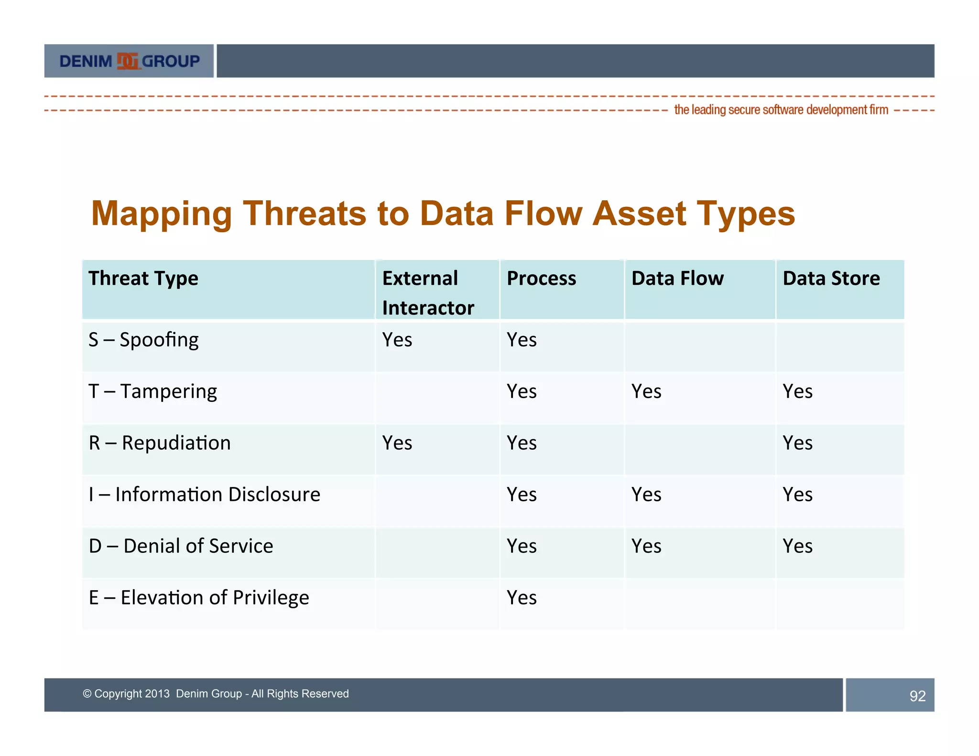Click the Denim Group logo
979x756 pixels.
coord(129,61)
